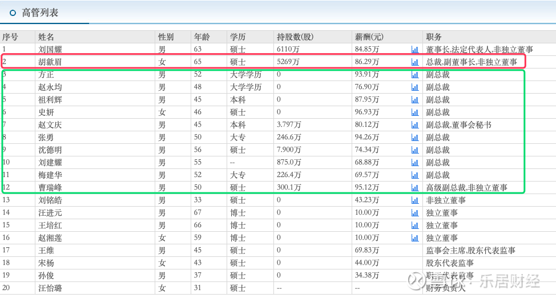This screenshot has width=556, height=298.
Task: Open salary chart icon for 曹瑞峰
Action: (x=414, y=188)
